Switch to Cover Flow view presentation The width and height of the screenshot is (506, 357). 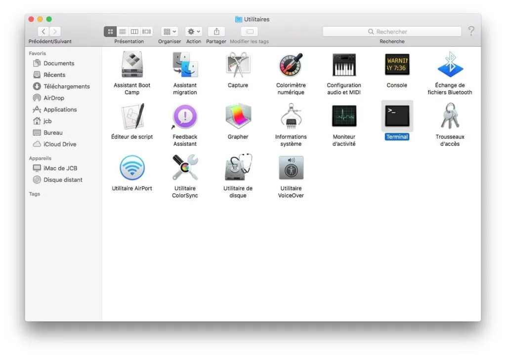coord(146,32)
